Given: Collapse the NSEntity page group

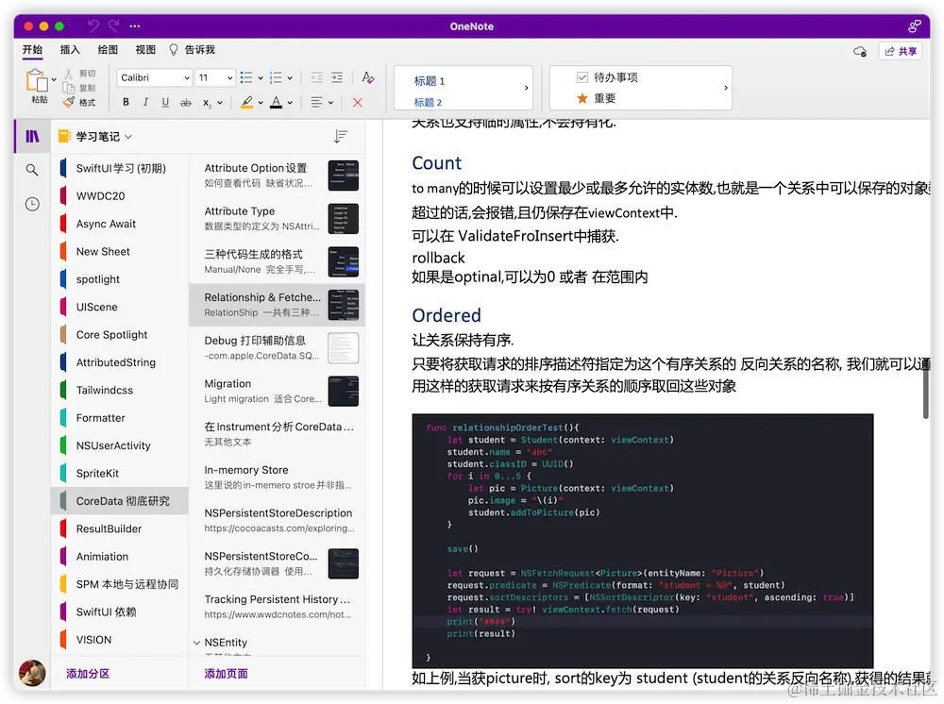Looking at the screenshot, I should coord(196,643).
